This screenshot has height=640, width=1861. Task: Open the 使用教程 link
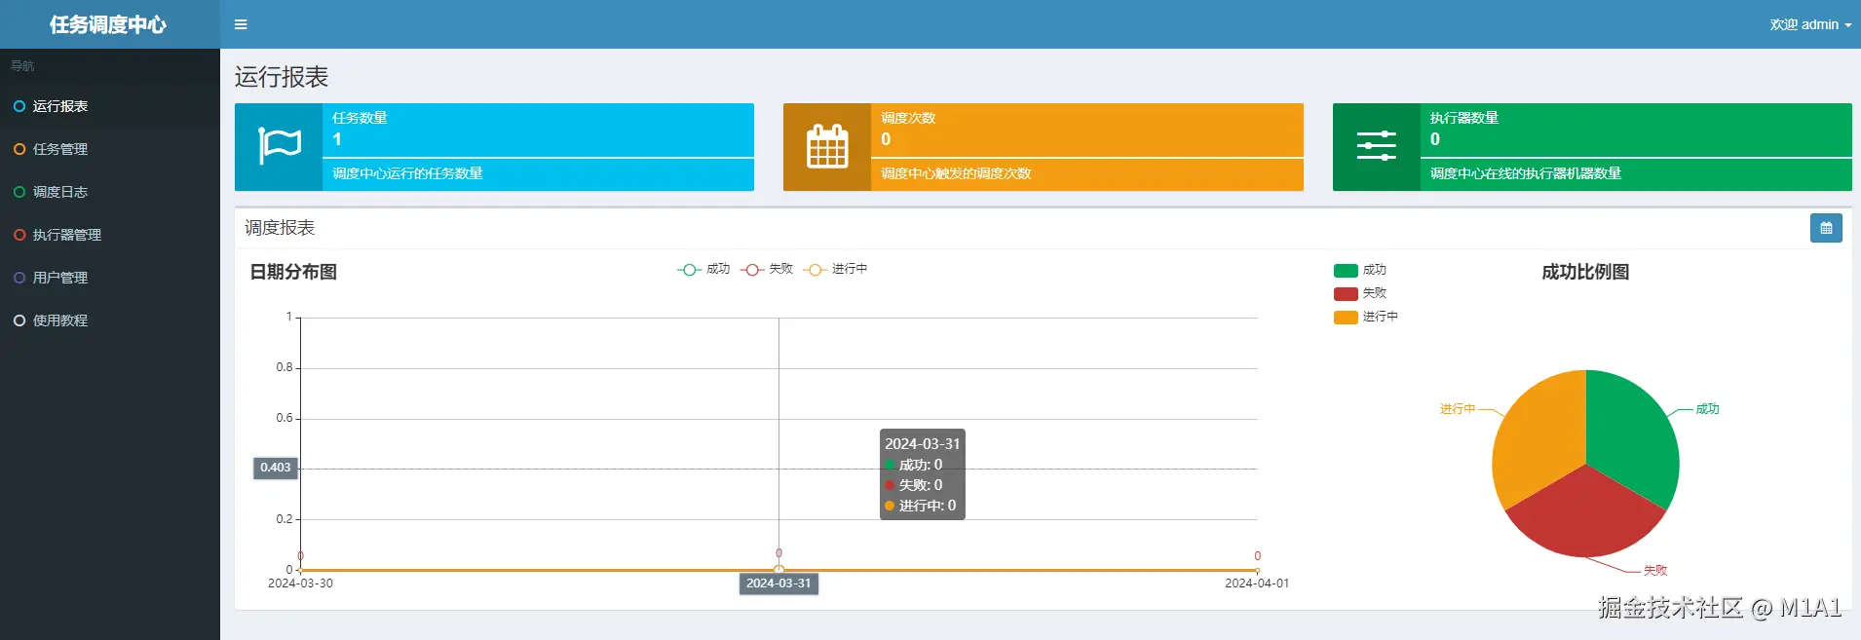(110, 320)
